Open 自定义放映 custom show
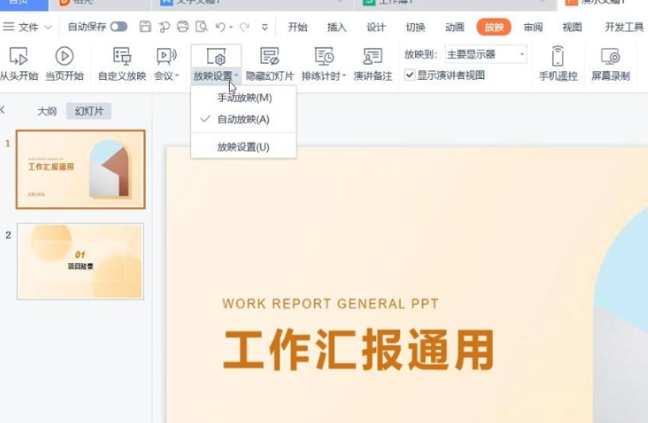648x423 pixels. click(x=122, y=57)
